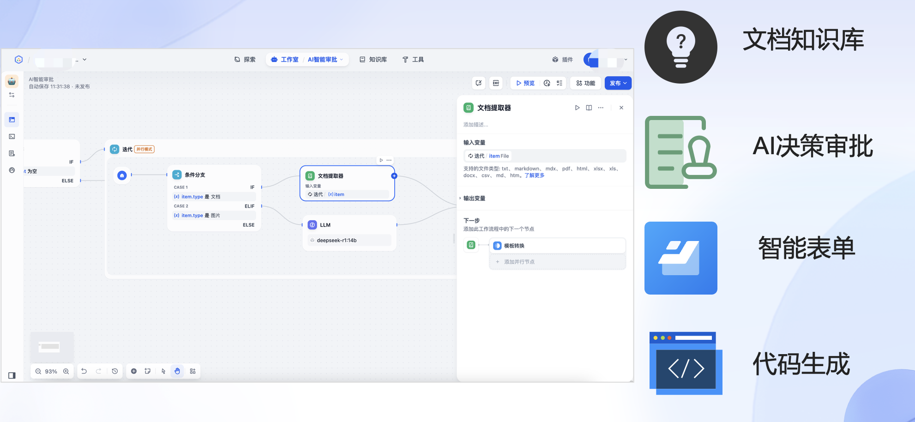Toggle the sidebar collapse icon at bottom-left

pyautogui.click(x=12, y=375)
